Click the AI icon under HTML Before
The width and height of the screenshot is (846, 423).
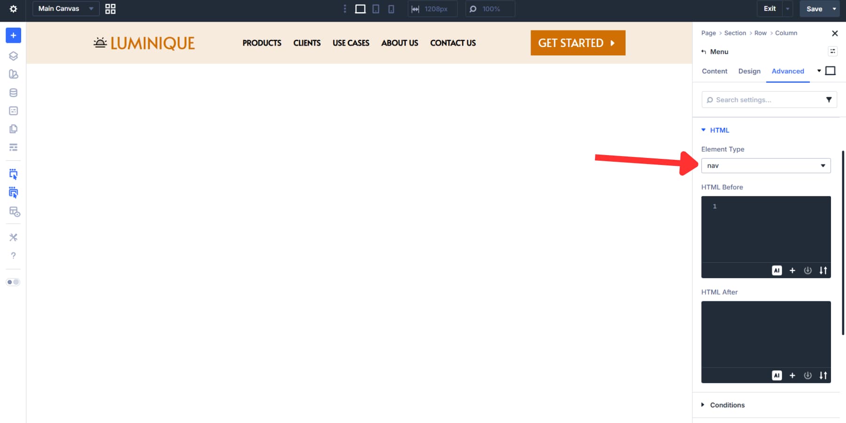pyautogui.click(x=777, y=270)
